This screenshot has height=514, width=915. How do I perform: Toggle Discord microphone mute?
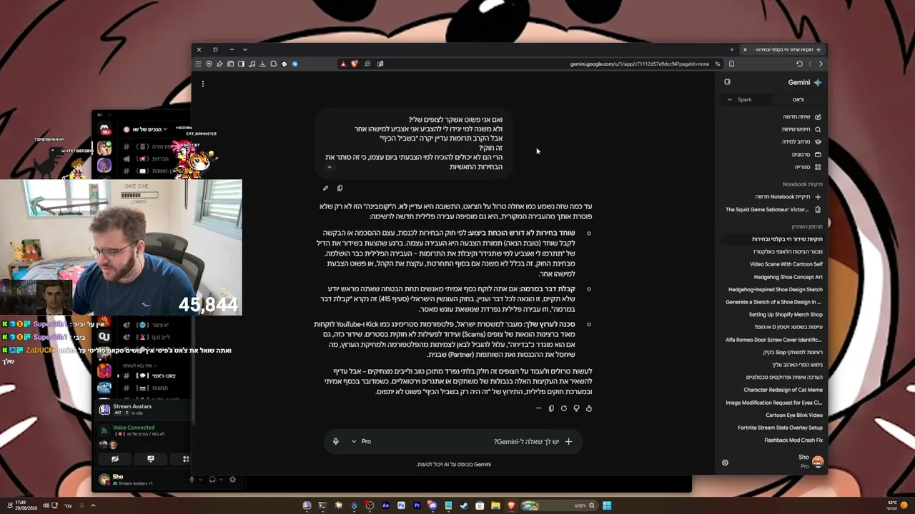click(x=192, y=479)
